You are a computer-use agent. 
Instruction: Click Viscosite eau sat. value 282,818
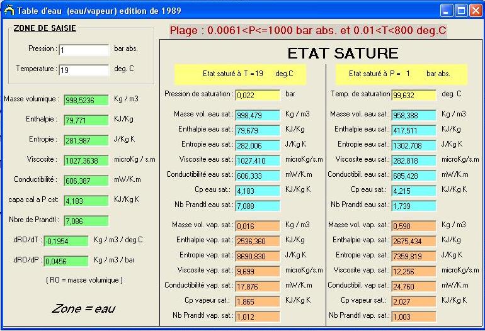(x=414, y=160)
